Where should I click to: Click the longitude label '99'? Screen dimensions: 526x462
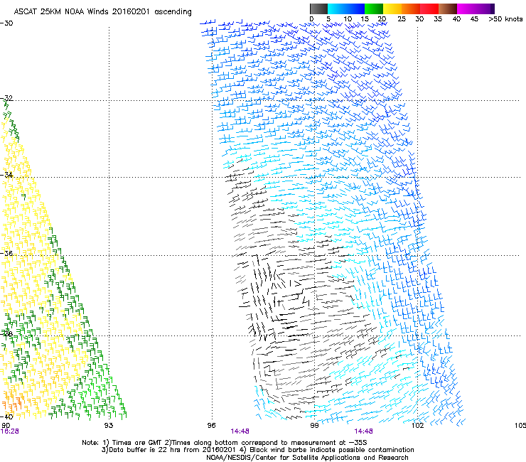tap(314, 426)
